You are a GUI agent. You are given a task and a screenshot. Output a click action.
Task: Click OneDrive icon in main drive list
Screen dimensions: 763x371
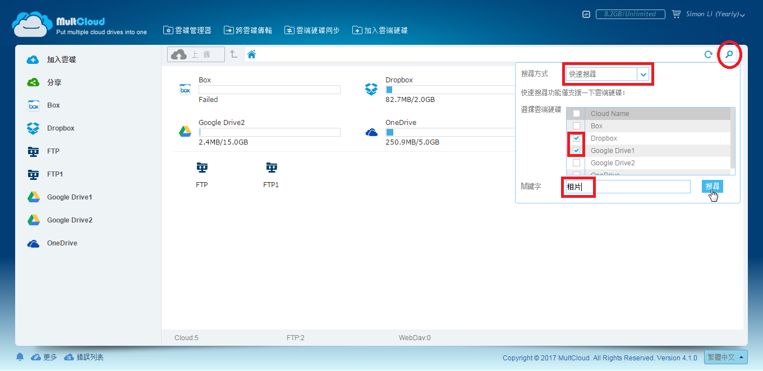(371, 132)
